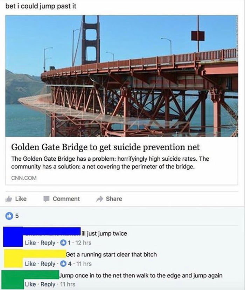Reply to the 'ill just jump twice' comment

click(x=48, y=242)
